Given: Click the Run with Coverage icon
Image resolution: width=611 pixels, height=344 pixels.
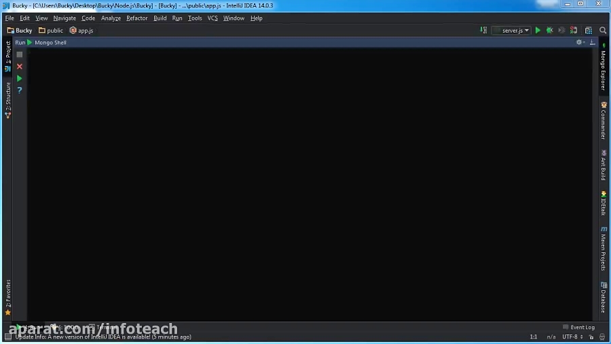Looking at the screenshot, I should tap(561, 31).
